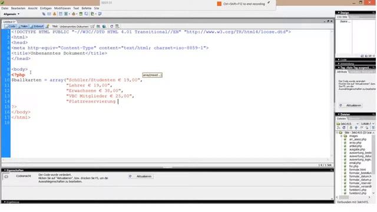Screen dimensions: 377x212
Task: Collapse the Tag inspector panel group
Action: click(x=339, y=68)
